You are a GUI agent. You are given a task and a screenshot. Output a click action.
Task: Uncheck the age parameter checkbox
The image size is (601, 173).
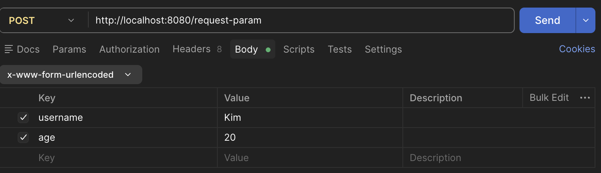coord(23,138)
